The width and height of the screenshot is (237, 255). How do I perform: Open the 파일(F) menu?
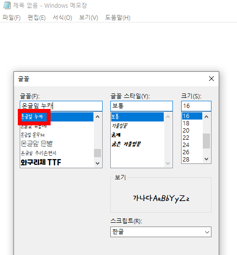pos(12,17)
